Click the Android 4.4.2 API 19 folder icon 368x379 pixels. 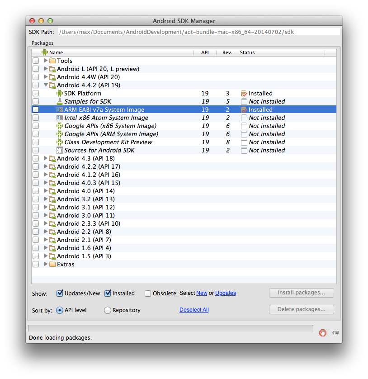point(52,85)
